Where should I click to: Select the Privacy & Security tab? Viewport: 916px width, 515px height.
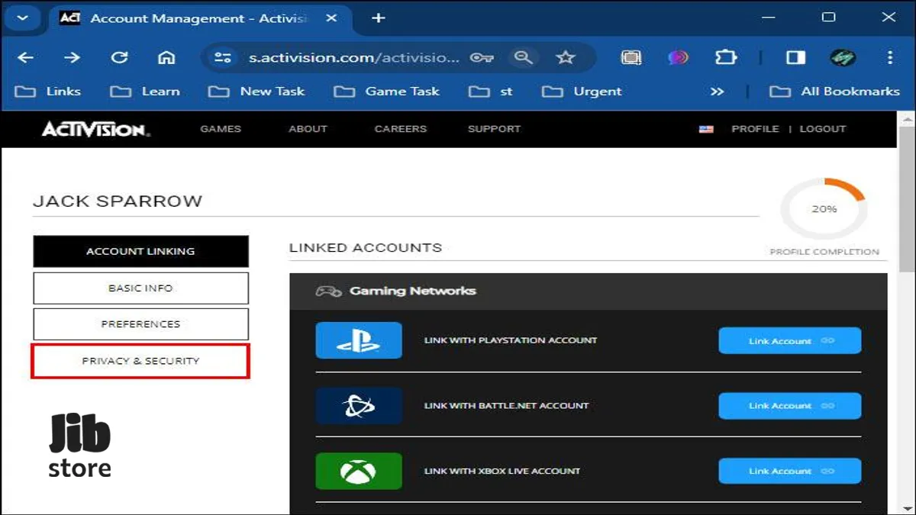[x=140, y=361]
